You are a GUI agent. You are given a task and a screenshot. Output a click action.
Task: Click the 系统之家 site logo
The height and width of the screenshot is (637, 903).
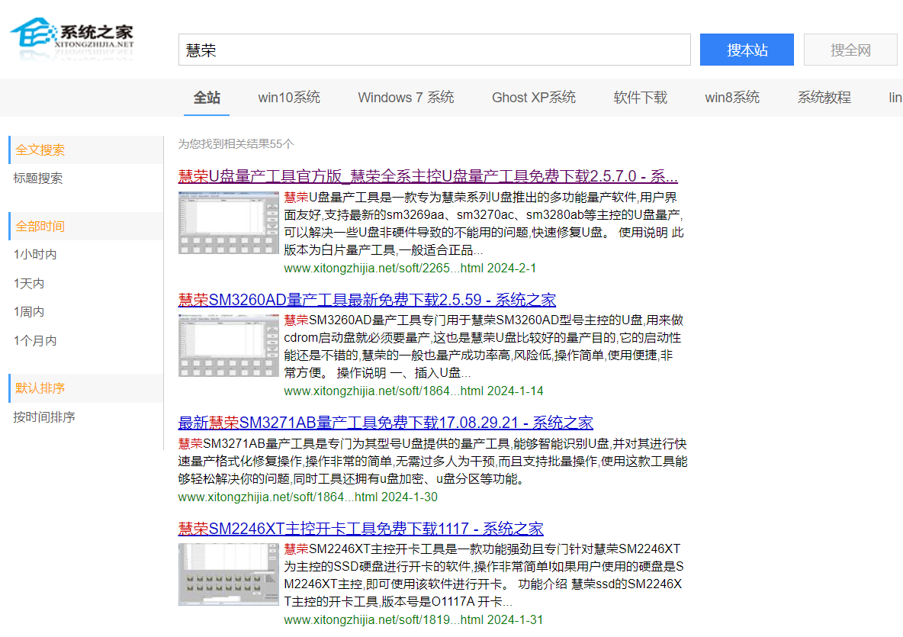click(x=72, y=37)
